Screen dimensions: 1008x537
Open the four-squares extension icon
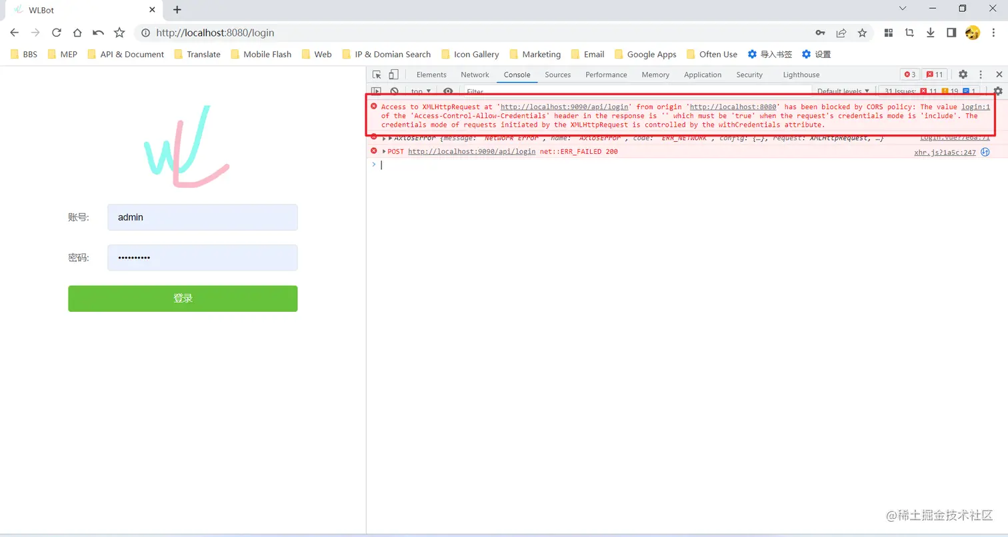click(888, 33)
